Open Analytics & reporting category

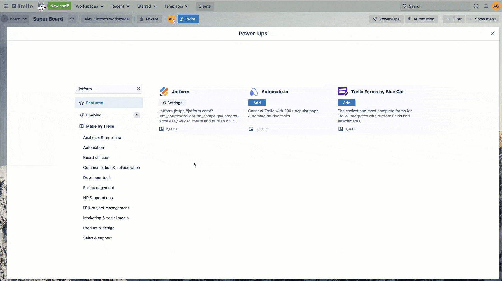click(x=102, y=137)
